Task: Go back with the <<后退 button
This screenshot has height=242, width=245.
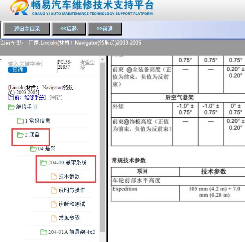Action: [x=69, y=29]
